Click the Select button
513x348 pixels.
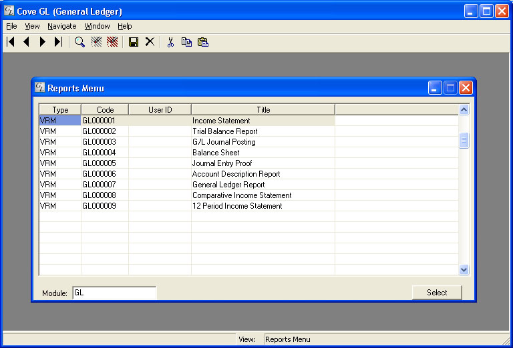point(437,293)
